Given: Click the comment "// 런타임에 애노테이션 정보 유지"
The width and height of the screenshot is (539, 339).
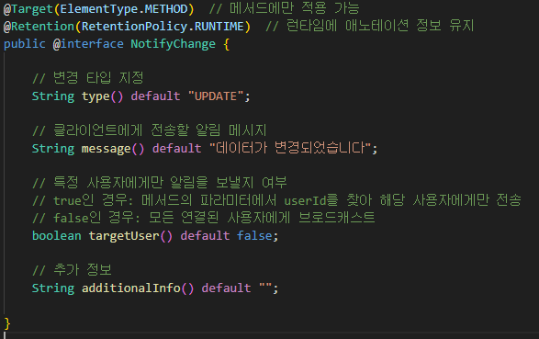Looking at the screenshot, I should (x=370, y=26).
